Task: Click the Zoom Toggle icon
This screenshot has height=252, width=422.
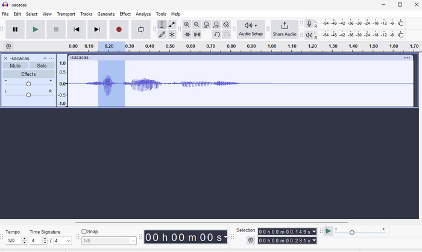Action: pos(226,25)
